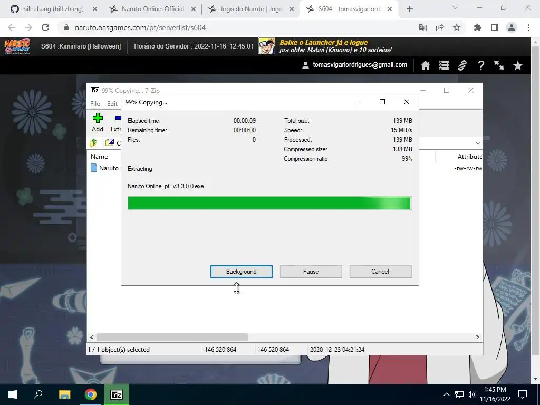Cancel the copying operation
The width and height of the screenshot is (540, 405).
(x=380, y=272)
